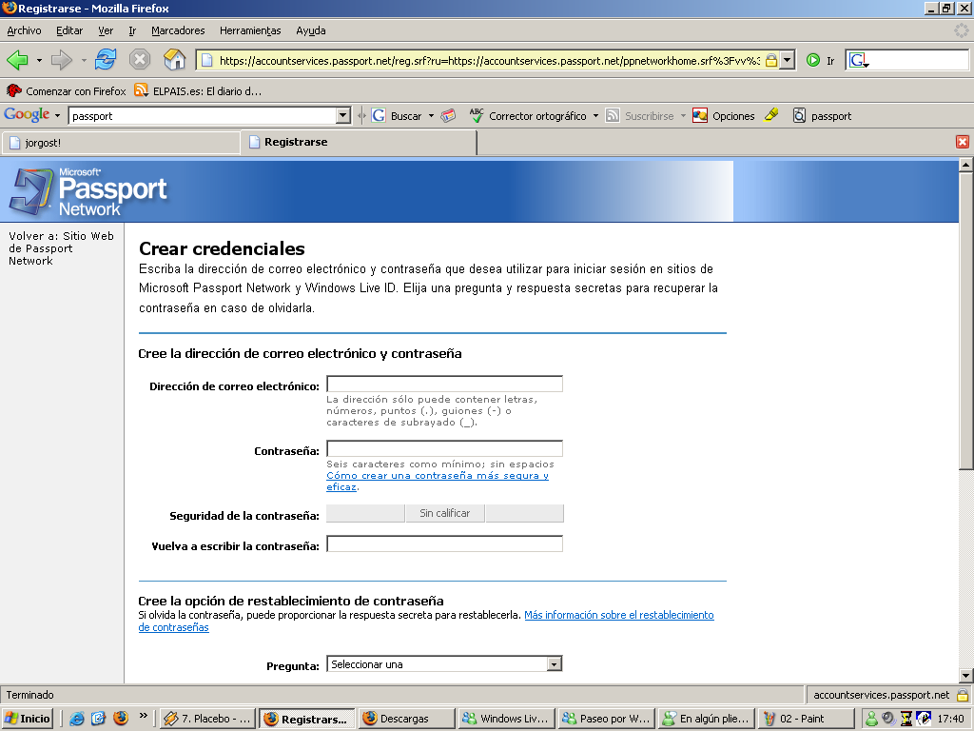
Task: Open the Marcadores menu
Action: (x=178, y=30)
